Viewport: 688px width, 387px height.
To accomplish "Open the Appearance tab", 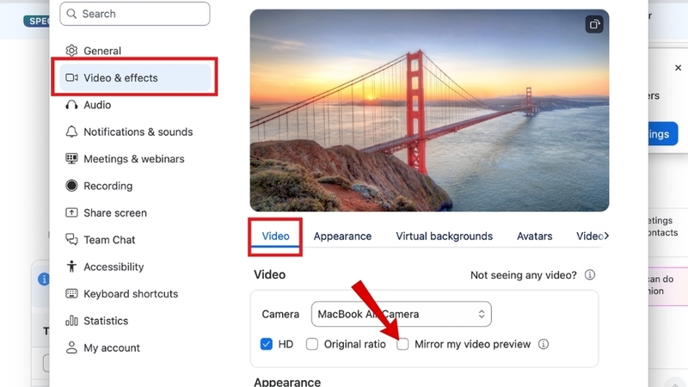I will tap(342, 236).
